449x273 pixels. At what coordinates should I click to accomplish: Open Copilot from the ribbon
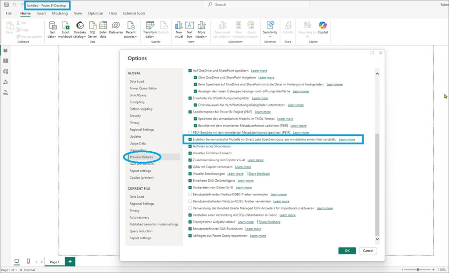click(323, 26)
